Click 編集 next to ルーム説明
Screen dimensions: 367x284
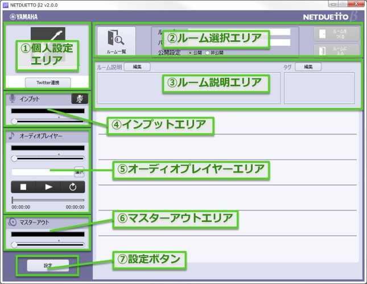pyautogui.click(x=137, y=67)
